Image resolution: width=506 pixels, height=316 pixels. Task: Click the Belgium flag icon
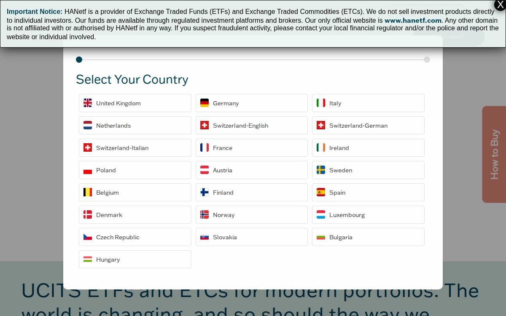tap(88, 192)
